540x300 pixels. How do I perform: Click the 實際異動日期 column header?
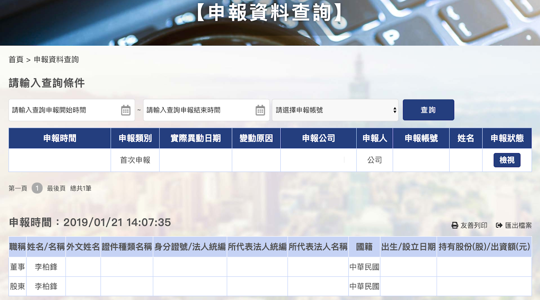[x=196, y=138]
